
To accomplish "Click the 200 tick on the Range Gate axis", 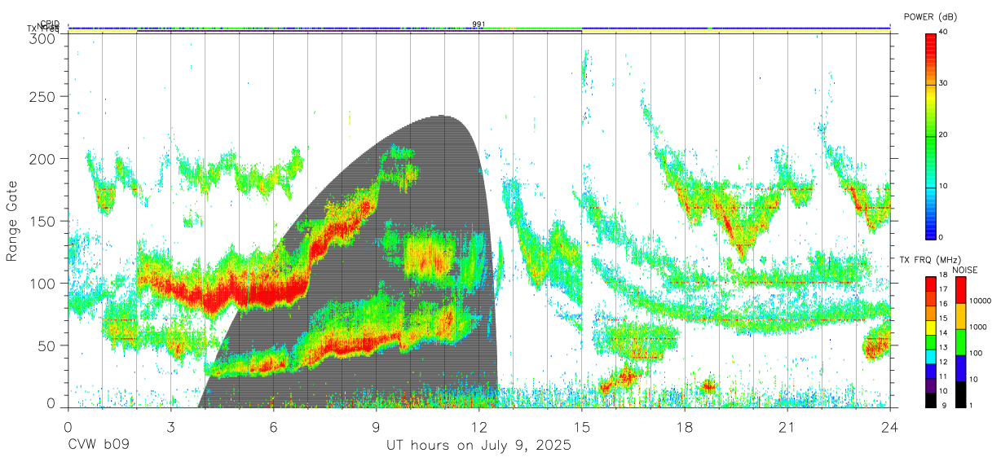I will 44,158.
